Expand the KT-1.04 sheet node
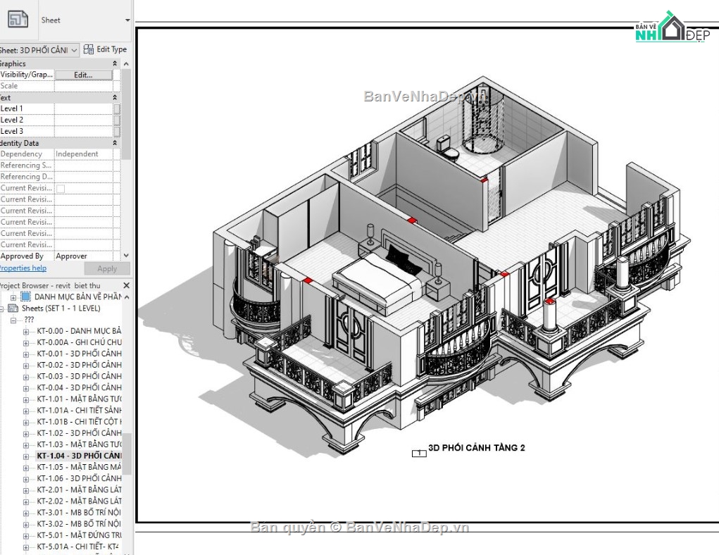 tap(26, 456)
